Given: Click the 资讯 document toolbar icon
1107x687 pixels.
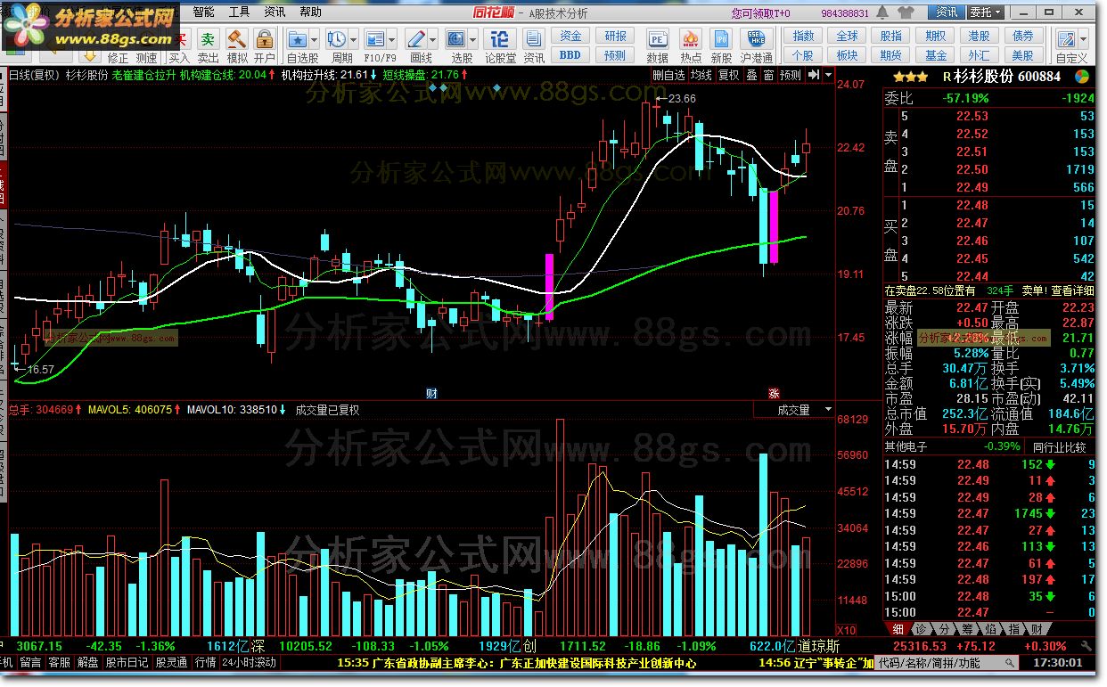Looking at the screenshot, I should (x=534, y=40).
